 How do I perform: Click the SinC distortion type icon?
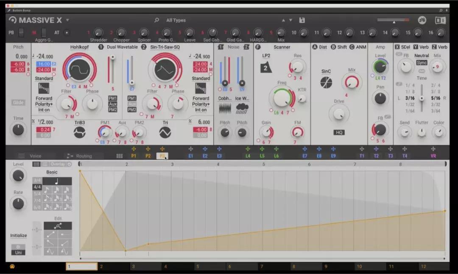click(326, 82)
